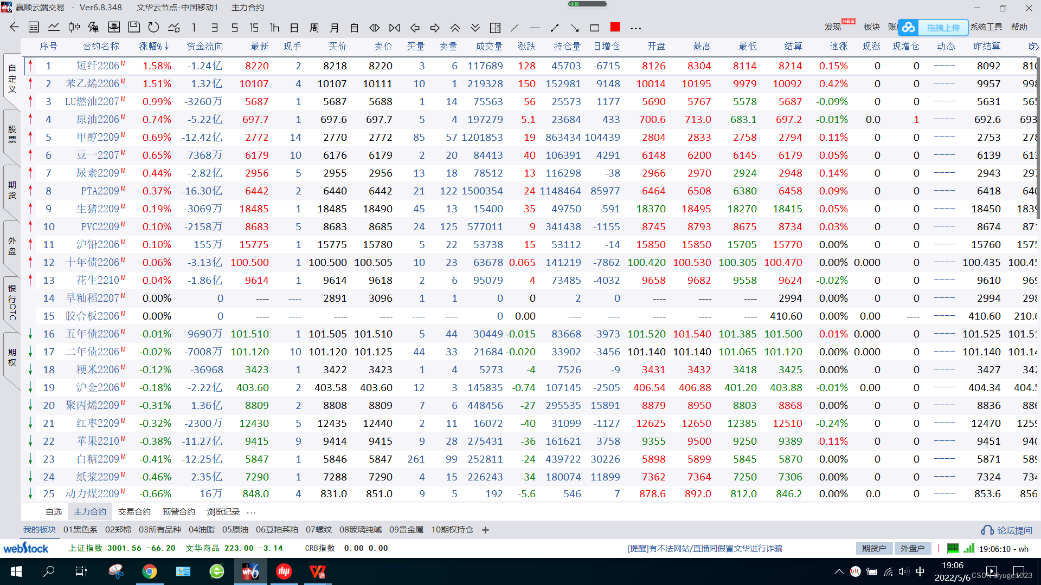
Task: Click the refresh circular arrow icon
Action: 153,27
